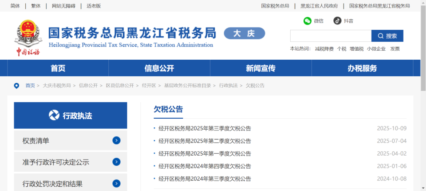Switch to 简体 simplified Chinese version
Screen dimensions: 426x191
(x=15, y=6)
